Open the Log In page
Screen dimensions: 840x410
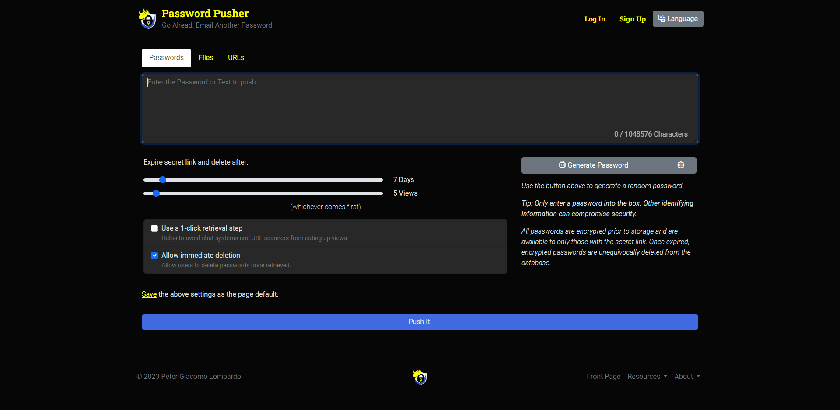pyautogui.click(x=595, y=19)
